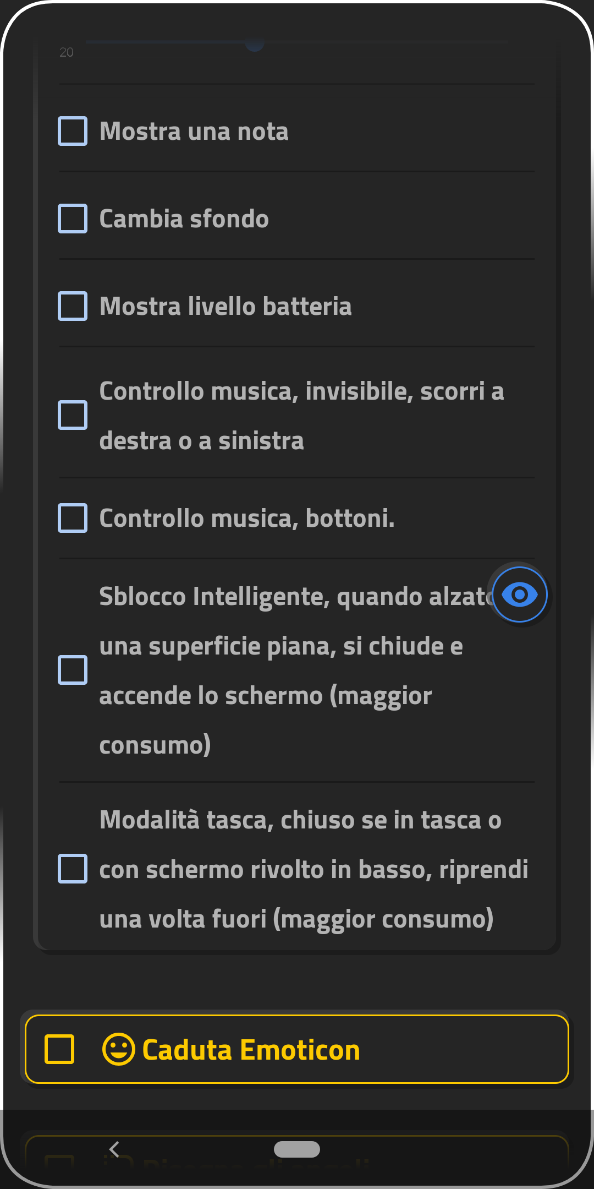594x1189 pixels.
Task: Click the partially hidden yellow checkbox at bottom
Action: click(59, 1160)
